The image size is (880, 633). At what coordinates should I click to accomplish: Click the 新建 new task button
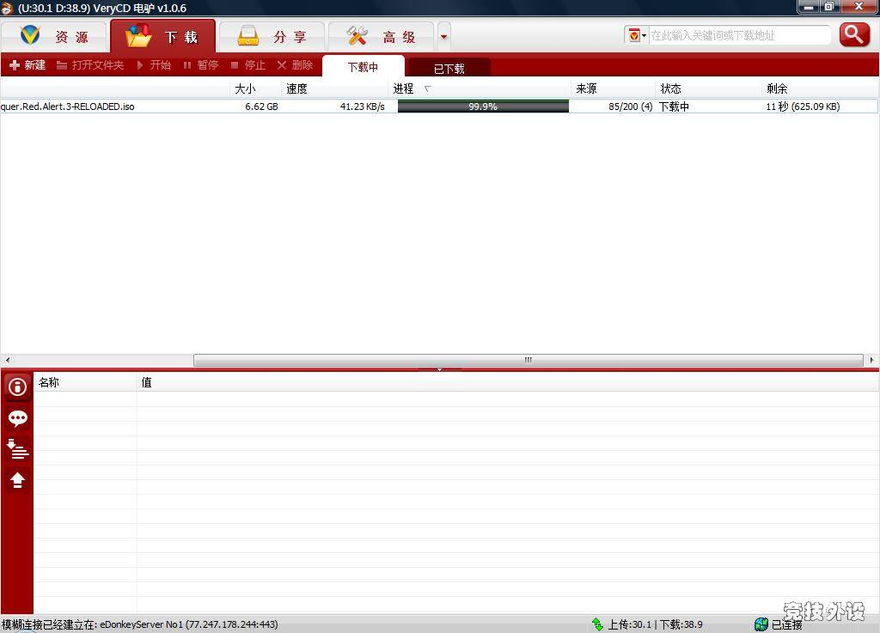pos(27,65)
